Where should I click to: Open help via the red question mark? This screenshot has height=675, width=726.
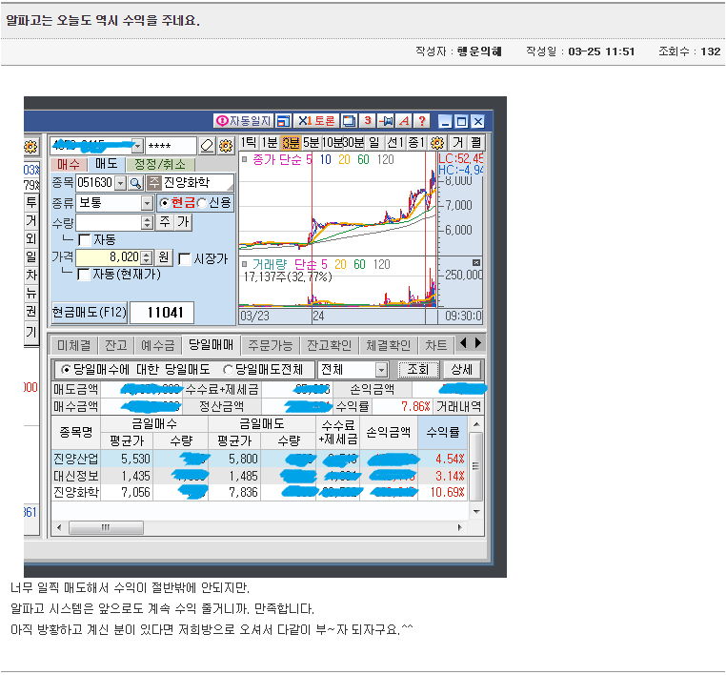(x=422, y=121)
